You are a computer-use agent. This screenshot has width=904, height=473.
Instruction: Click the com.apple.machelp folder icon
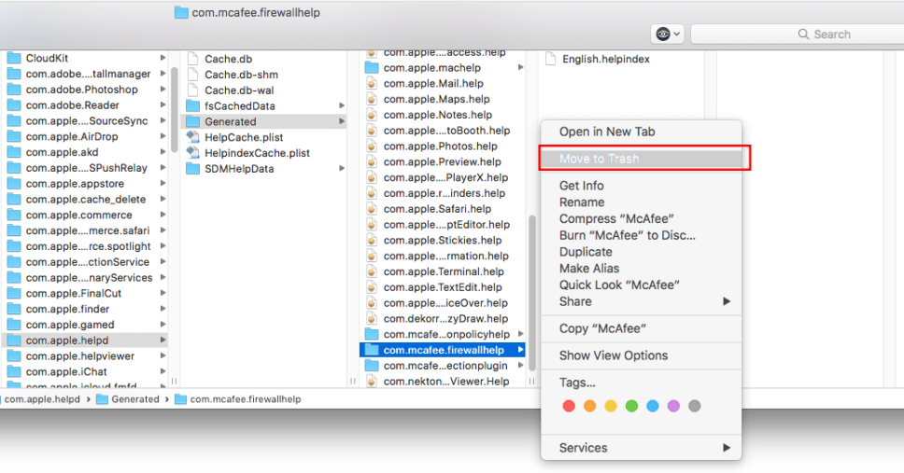tap(372, 68)
